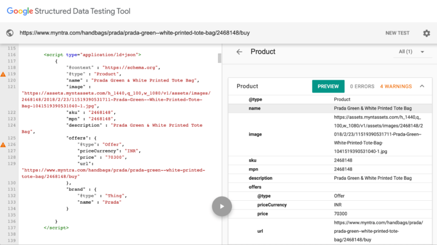Click the "priceCurrency": "INR" code line
This screenshot has width=437, height=245.
tap(109, 151)
